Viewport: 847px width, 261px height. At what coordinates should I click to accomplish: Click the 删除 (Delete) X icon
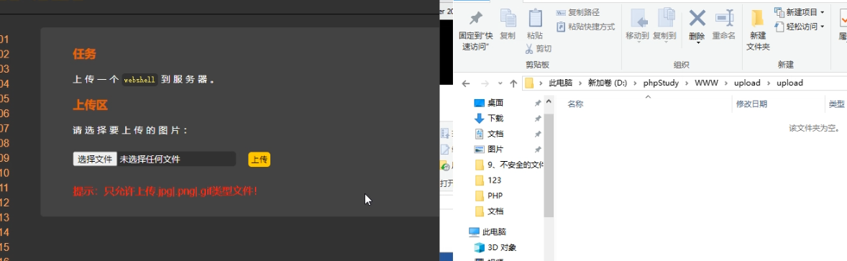[x=697, y=19]
